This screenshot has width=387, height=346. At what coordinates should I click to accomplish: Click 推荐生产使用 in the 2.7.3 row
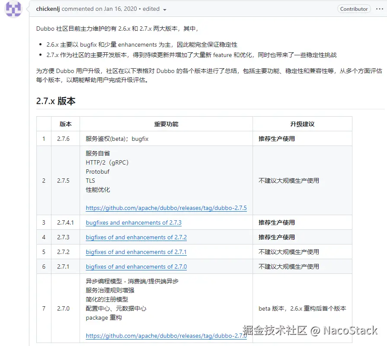click(276, 237)
